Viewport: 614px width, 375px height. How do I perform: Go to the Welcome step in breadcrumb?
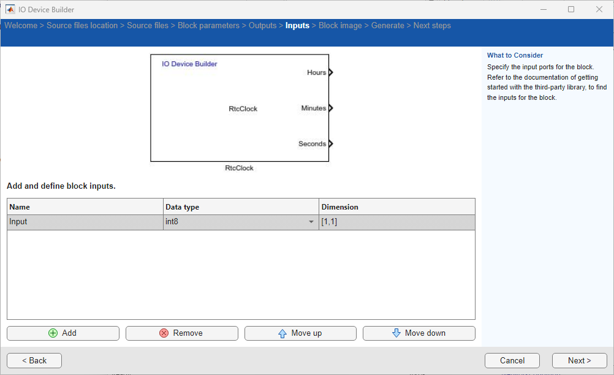click(x=21, y=25)
